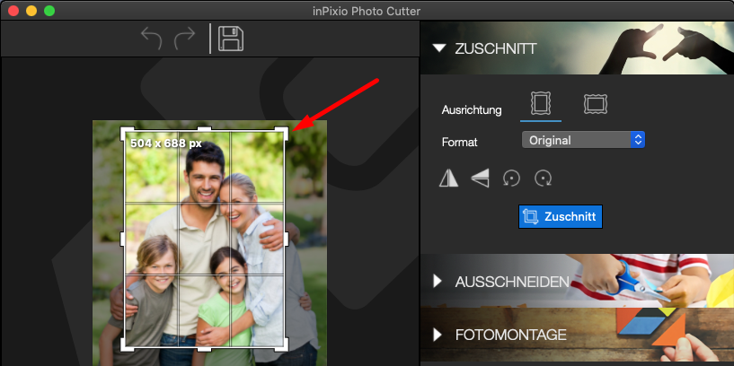The width and height of the screenshot is (734, 366).
Task: Click the right-middle crop edge handle
Action: [x=287, y=239]
